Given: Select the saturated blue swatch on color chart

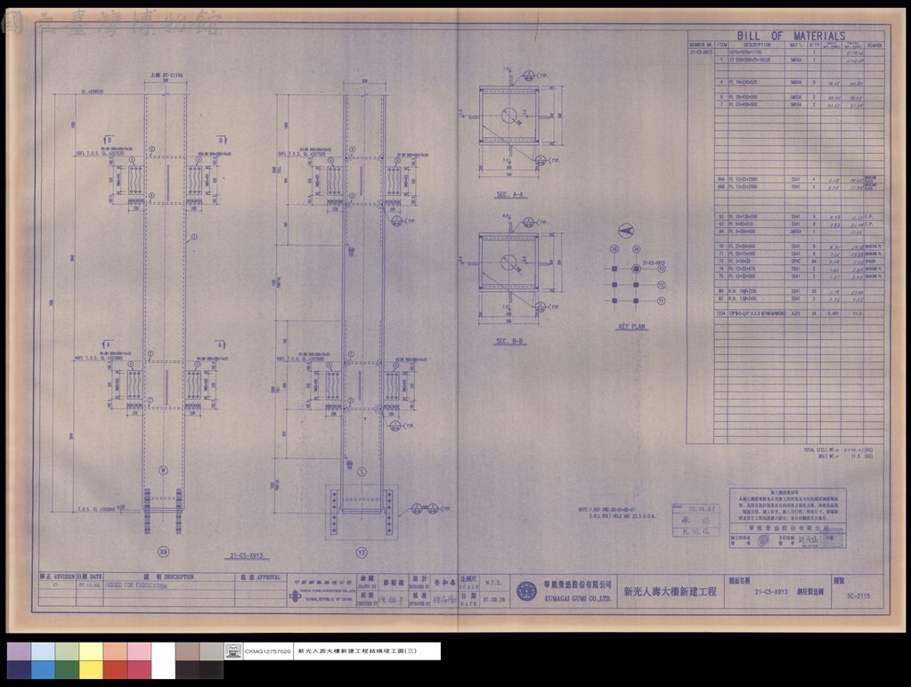Looking at the screenshot, I should coord(43,670).
